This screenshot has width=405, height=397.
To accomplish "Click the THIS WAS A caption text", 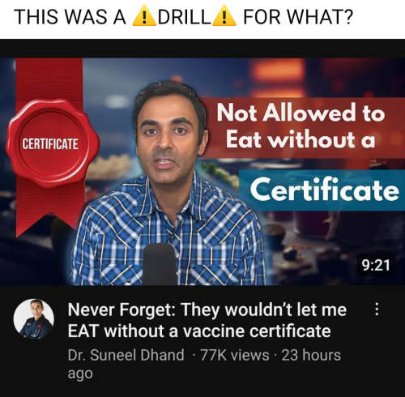I will [x=70, y=16].
